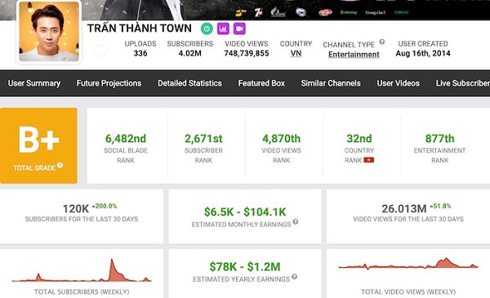Go to the Detailed Statistics tab

189,83
